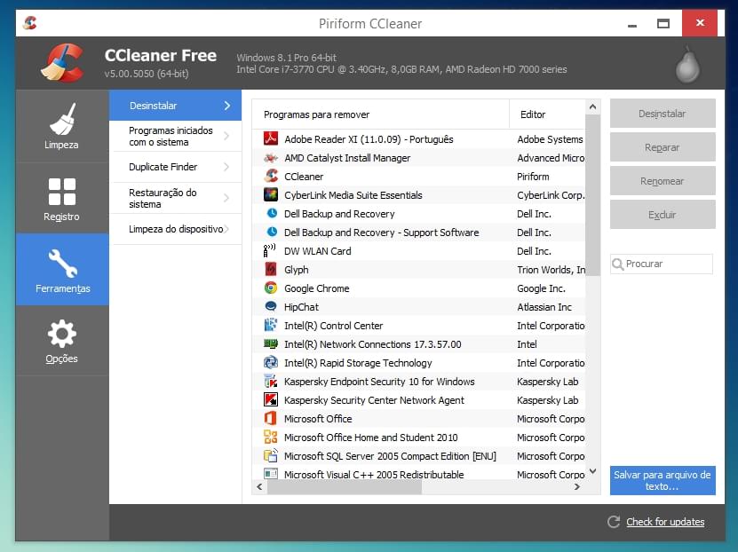Click the refresh icon beside Check for updates
Viewport: 738px width, 552px height.
[x=614, y=522]
